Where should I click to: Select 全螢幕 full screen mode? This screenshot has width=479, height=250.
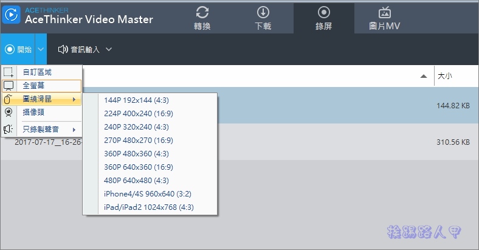pos(42,86)
